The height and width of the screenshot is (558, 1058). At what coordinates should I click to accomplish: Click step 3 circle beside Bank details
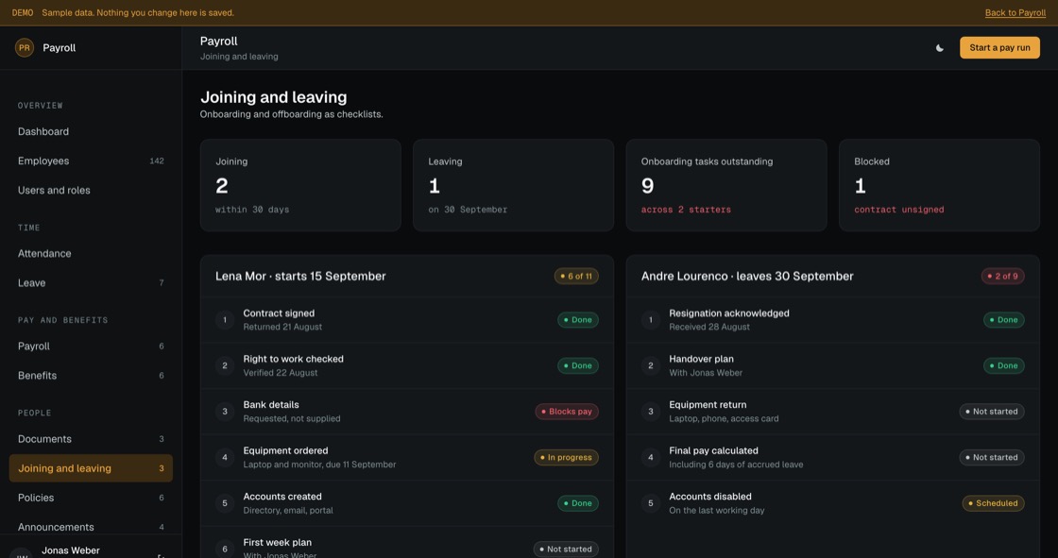tap(225, 412)
